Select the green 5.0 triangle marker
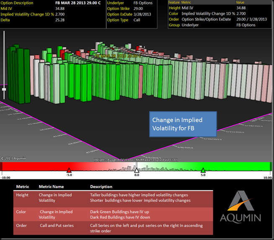 [203, 170]
